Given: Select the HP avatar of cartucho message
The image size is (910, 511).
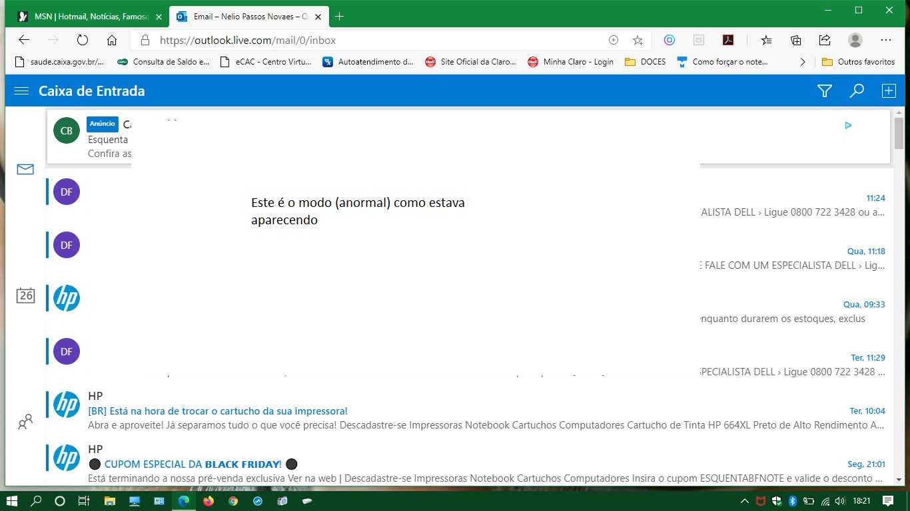Looking at the screenshot, I should [x=67, y=405].
